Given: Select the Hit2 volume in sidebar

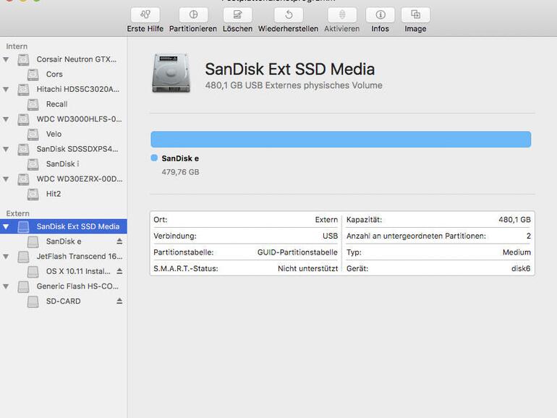Looking at the screenshot, I should click(54, 194).
